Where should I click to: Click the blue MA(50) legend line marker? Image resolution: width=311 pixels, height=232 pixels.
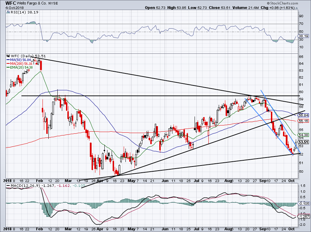coord(8,60)
